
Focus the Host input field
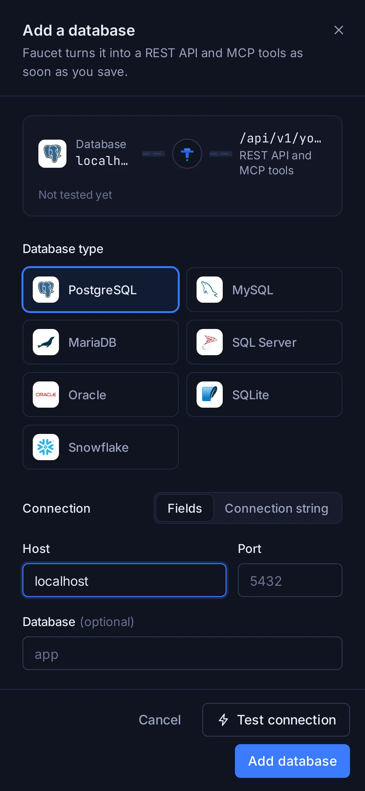124,580
